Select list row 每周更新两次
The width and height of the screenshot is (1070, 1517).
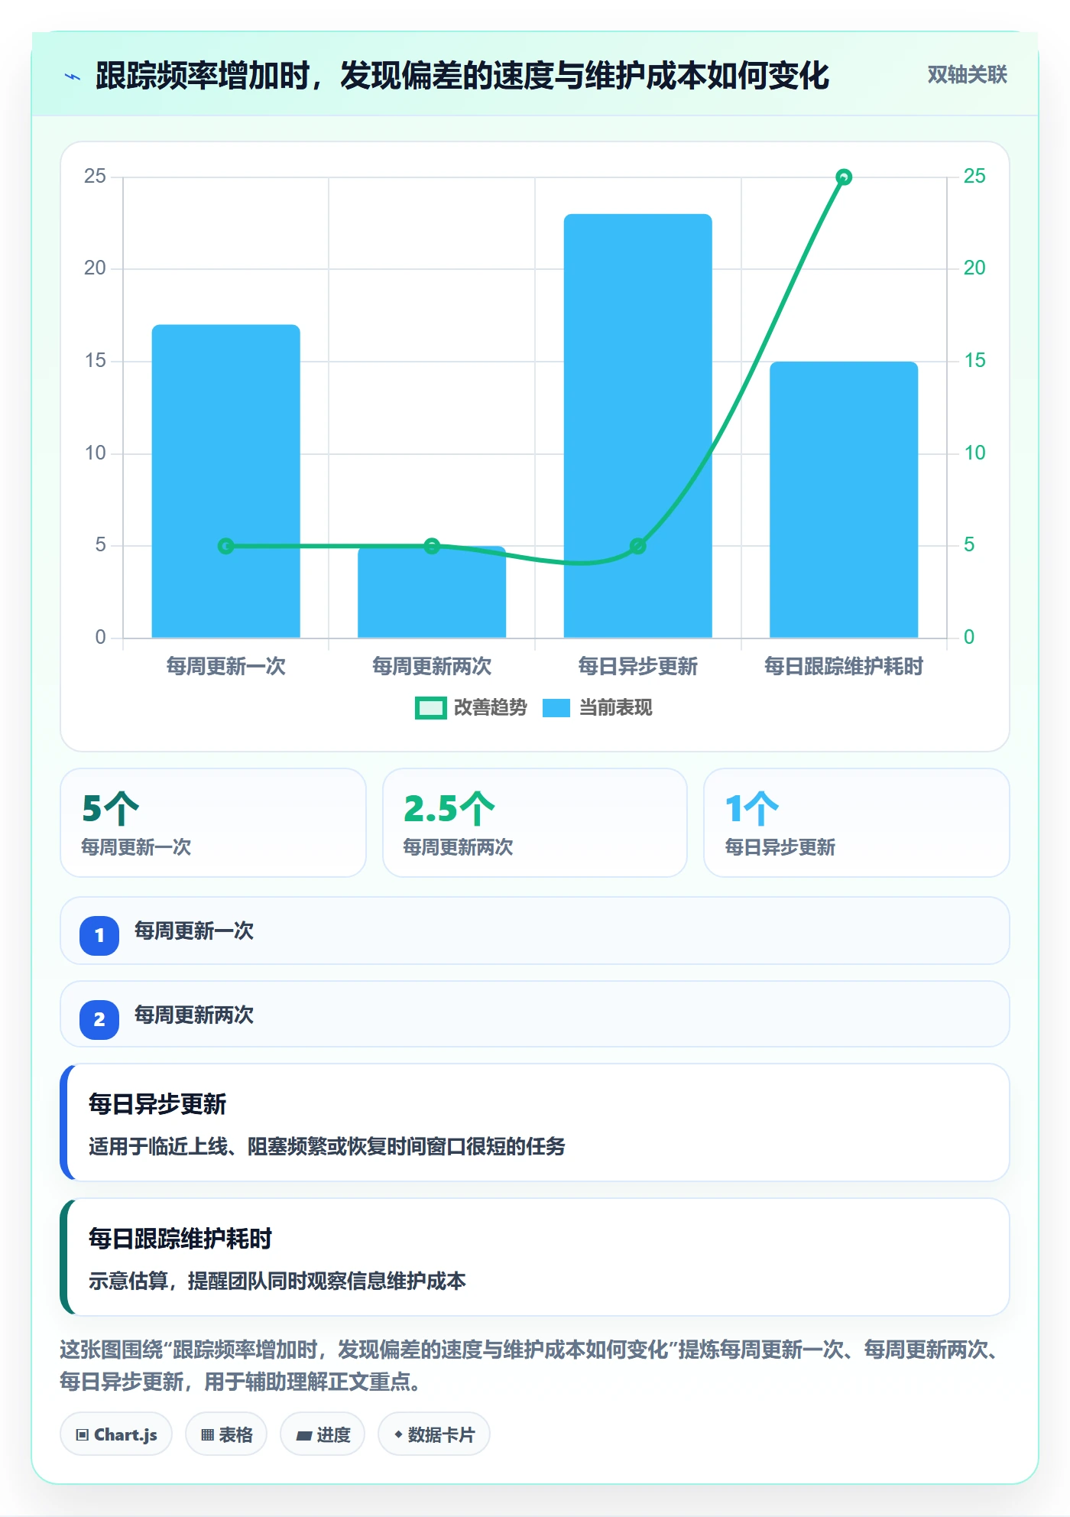point(535,1015)
